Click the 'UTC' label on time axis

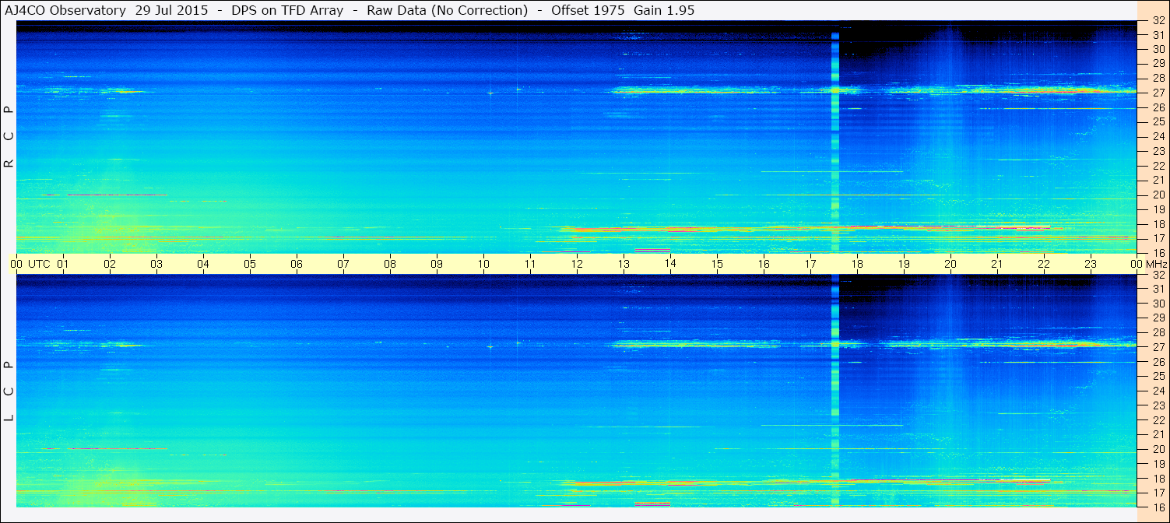point(39,264)
